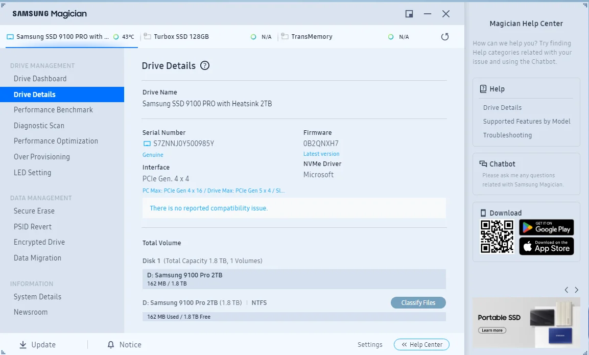Click the TransMemory N/A status indicator
The height and width of the screenshot is (355, 589).
(391, 37)
